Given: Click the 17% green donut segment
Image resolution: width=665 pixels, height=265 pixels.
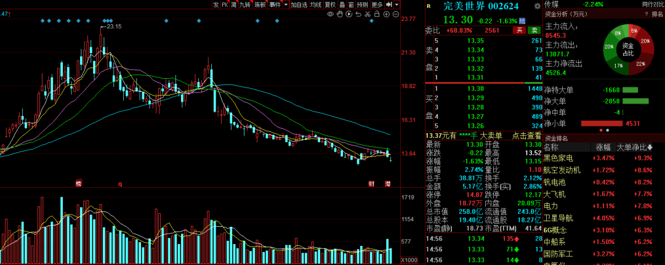Looking at the screenshot, I should 618,65.
